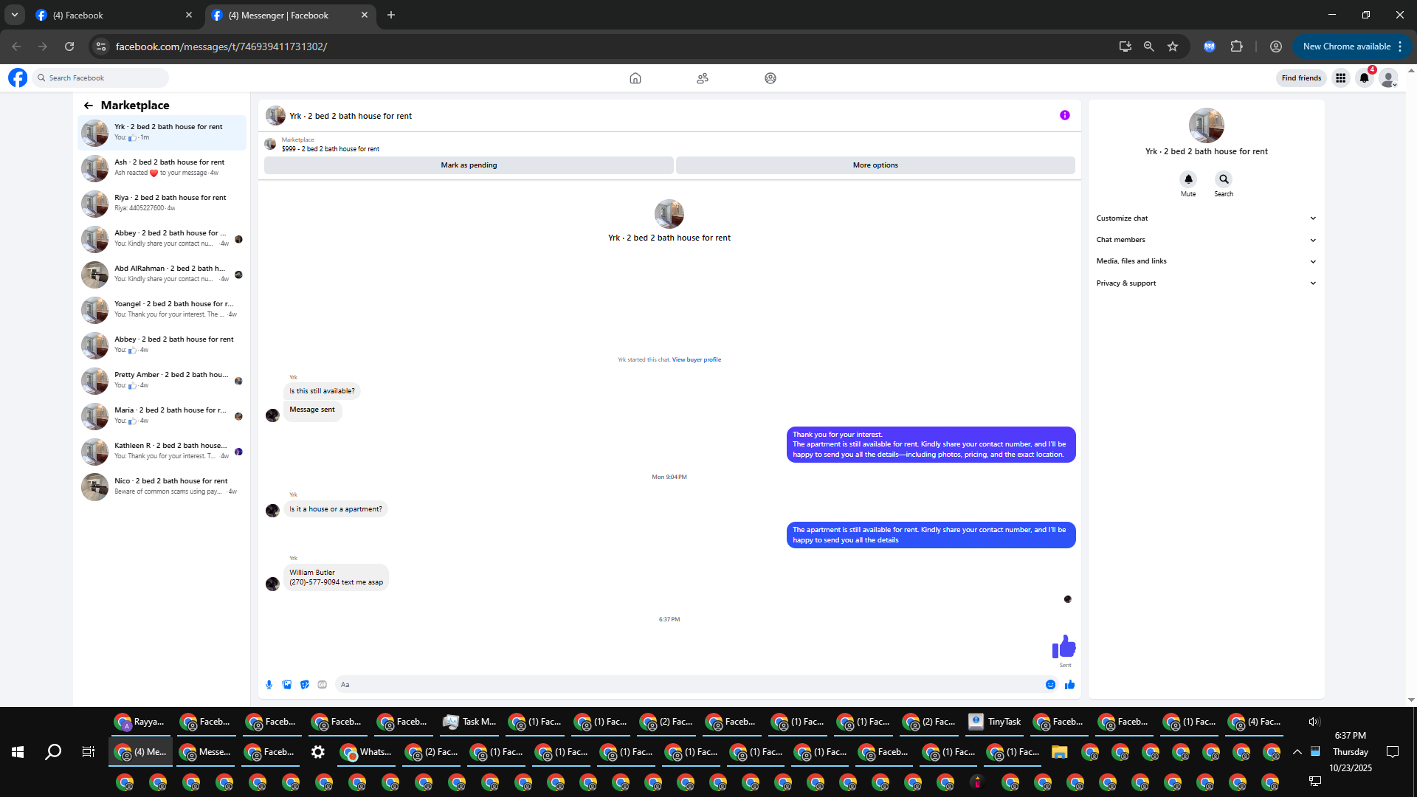Expand the Customize chat section
This screenshot has height=797, width=1417.
point(1206,218)
